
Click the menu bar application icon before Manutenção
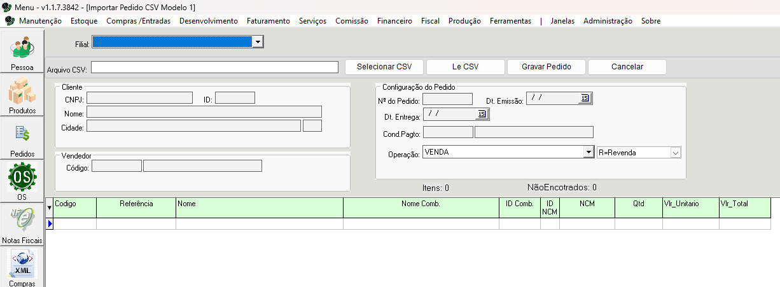(10, 21)
